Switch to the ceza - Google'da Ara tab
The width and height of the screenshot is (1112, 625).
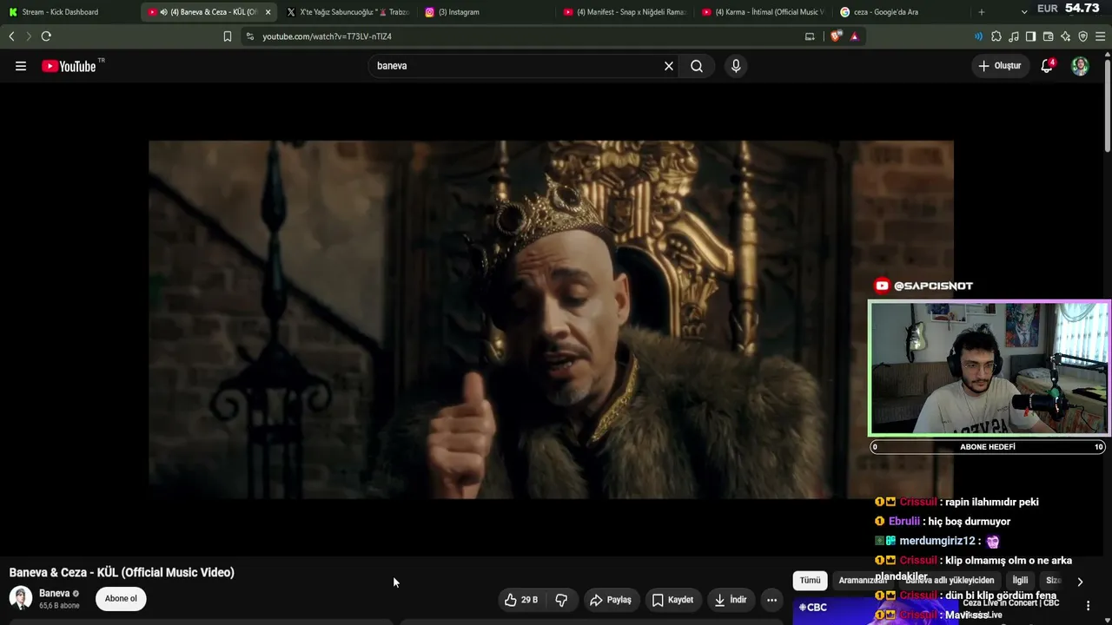click(901, 12)
